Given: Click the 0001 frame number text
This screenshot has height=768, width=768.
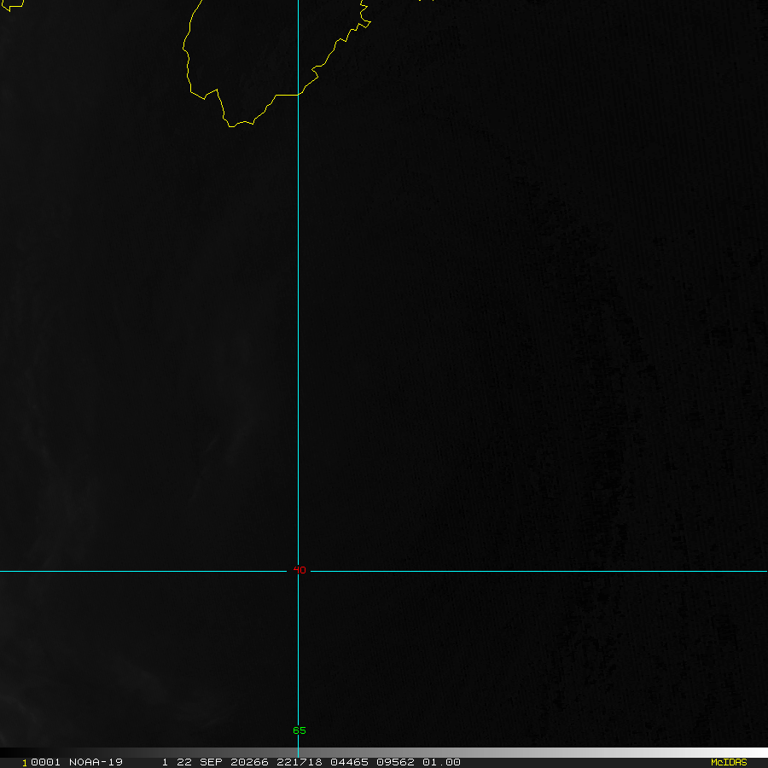Looking at the screenshot, I should [45, 762].
